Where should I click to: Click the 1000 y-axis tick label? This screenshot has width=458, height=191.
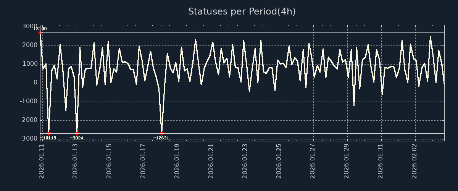click(x=30, y=64)
